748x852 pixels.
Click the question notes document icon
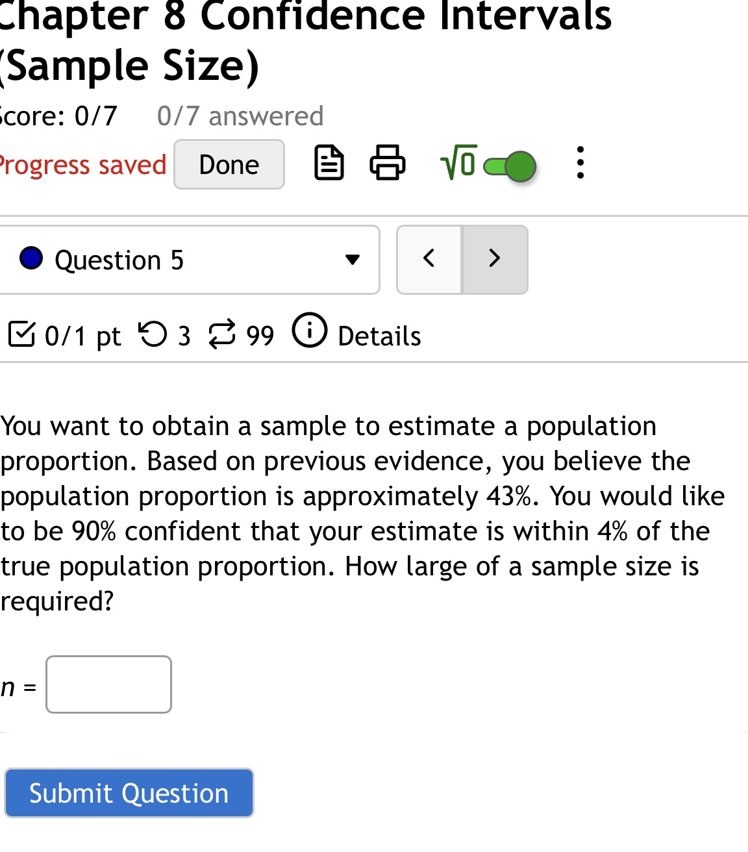click(x=329, y=164)
